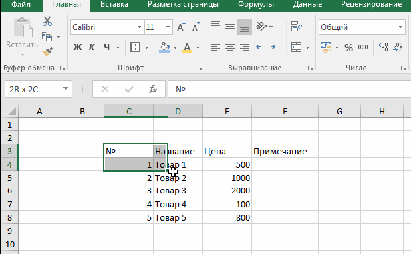Apply thousands separator 000 format
This screenshot has width=411, height=254.
tap(363, 47)
